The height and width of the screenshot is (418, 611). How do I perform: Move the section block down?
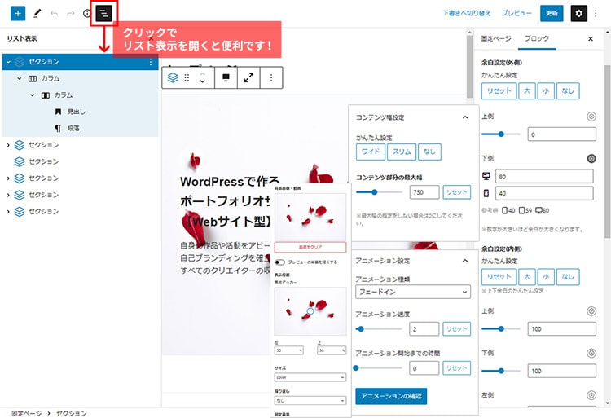202,81
